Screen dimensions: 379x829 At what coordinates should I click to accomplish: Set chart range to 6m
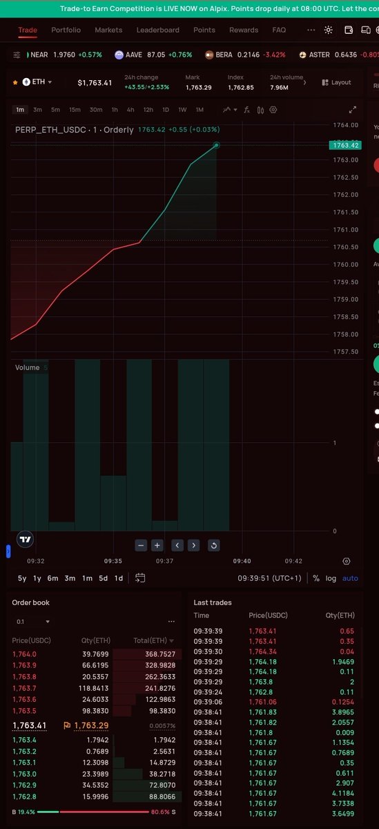(52, 578)
